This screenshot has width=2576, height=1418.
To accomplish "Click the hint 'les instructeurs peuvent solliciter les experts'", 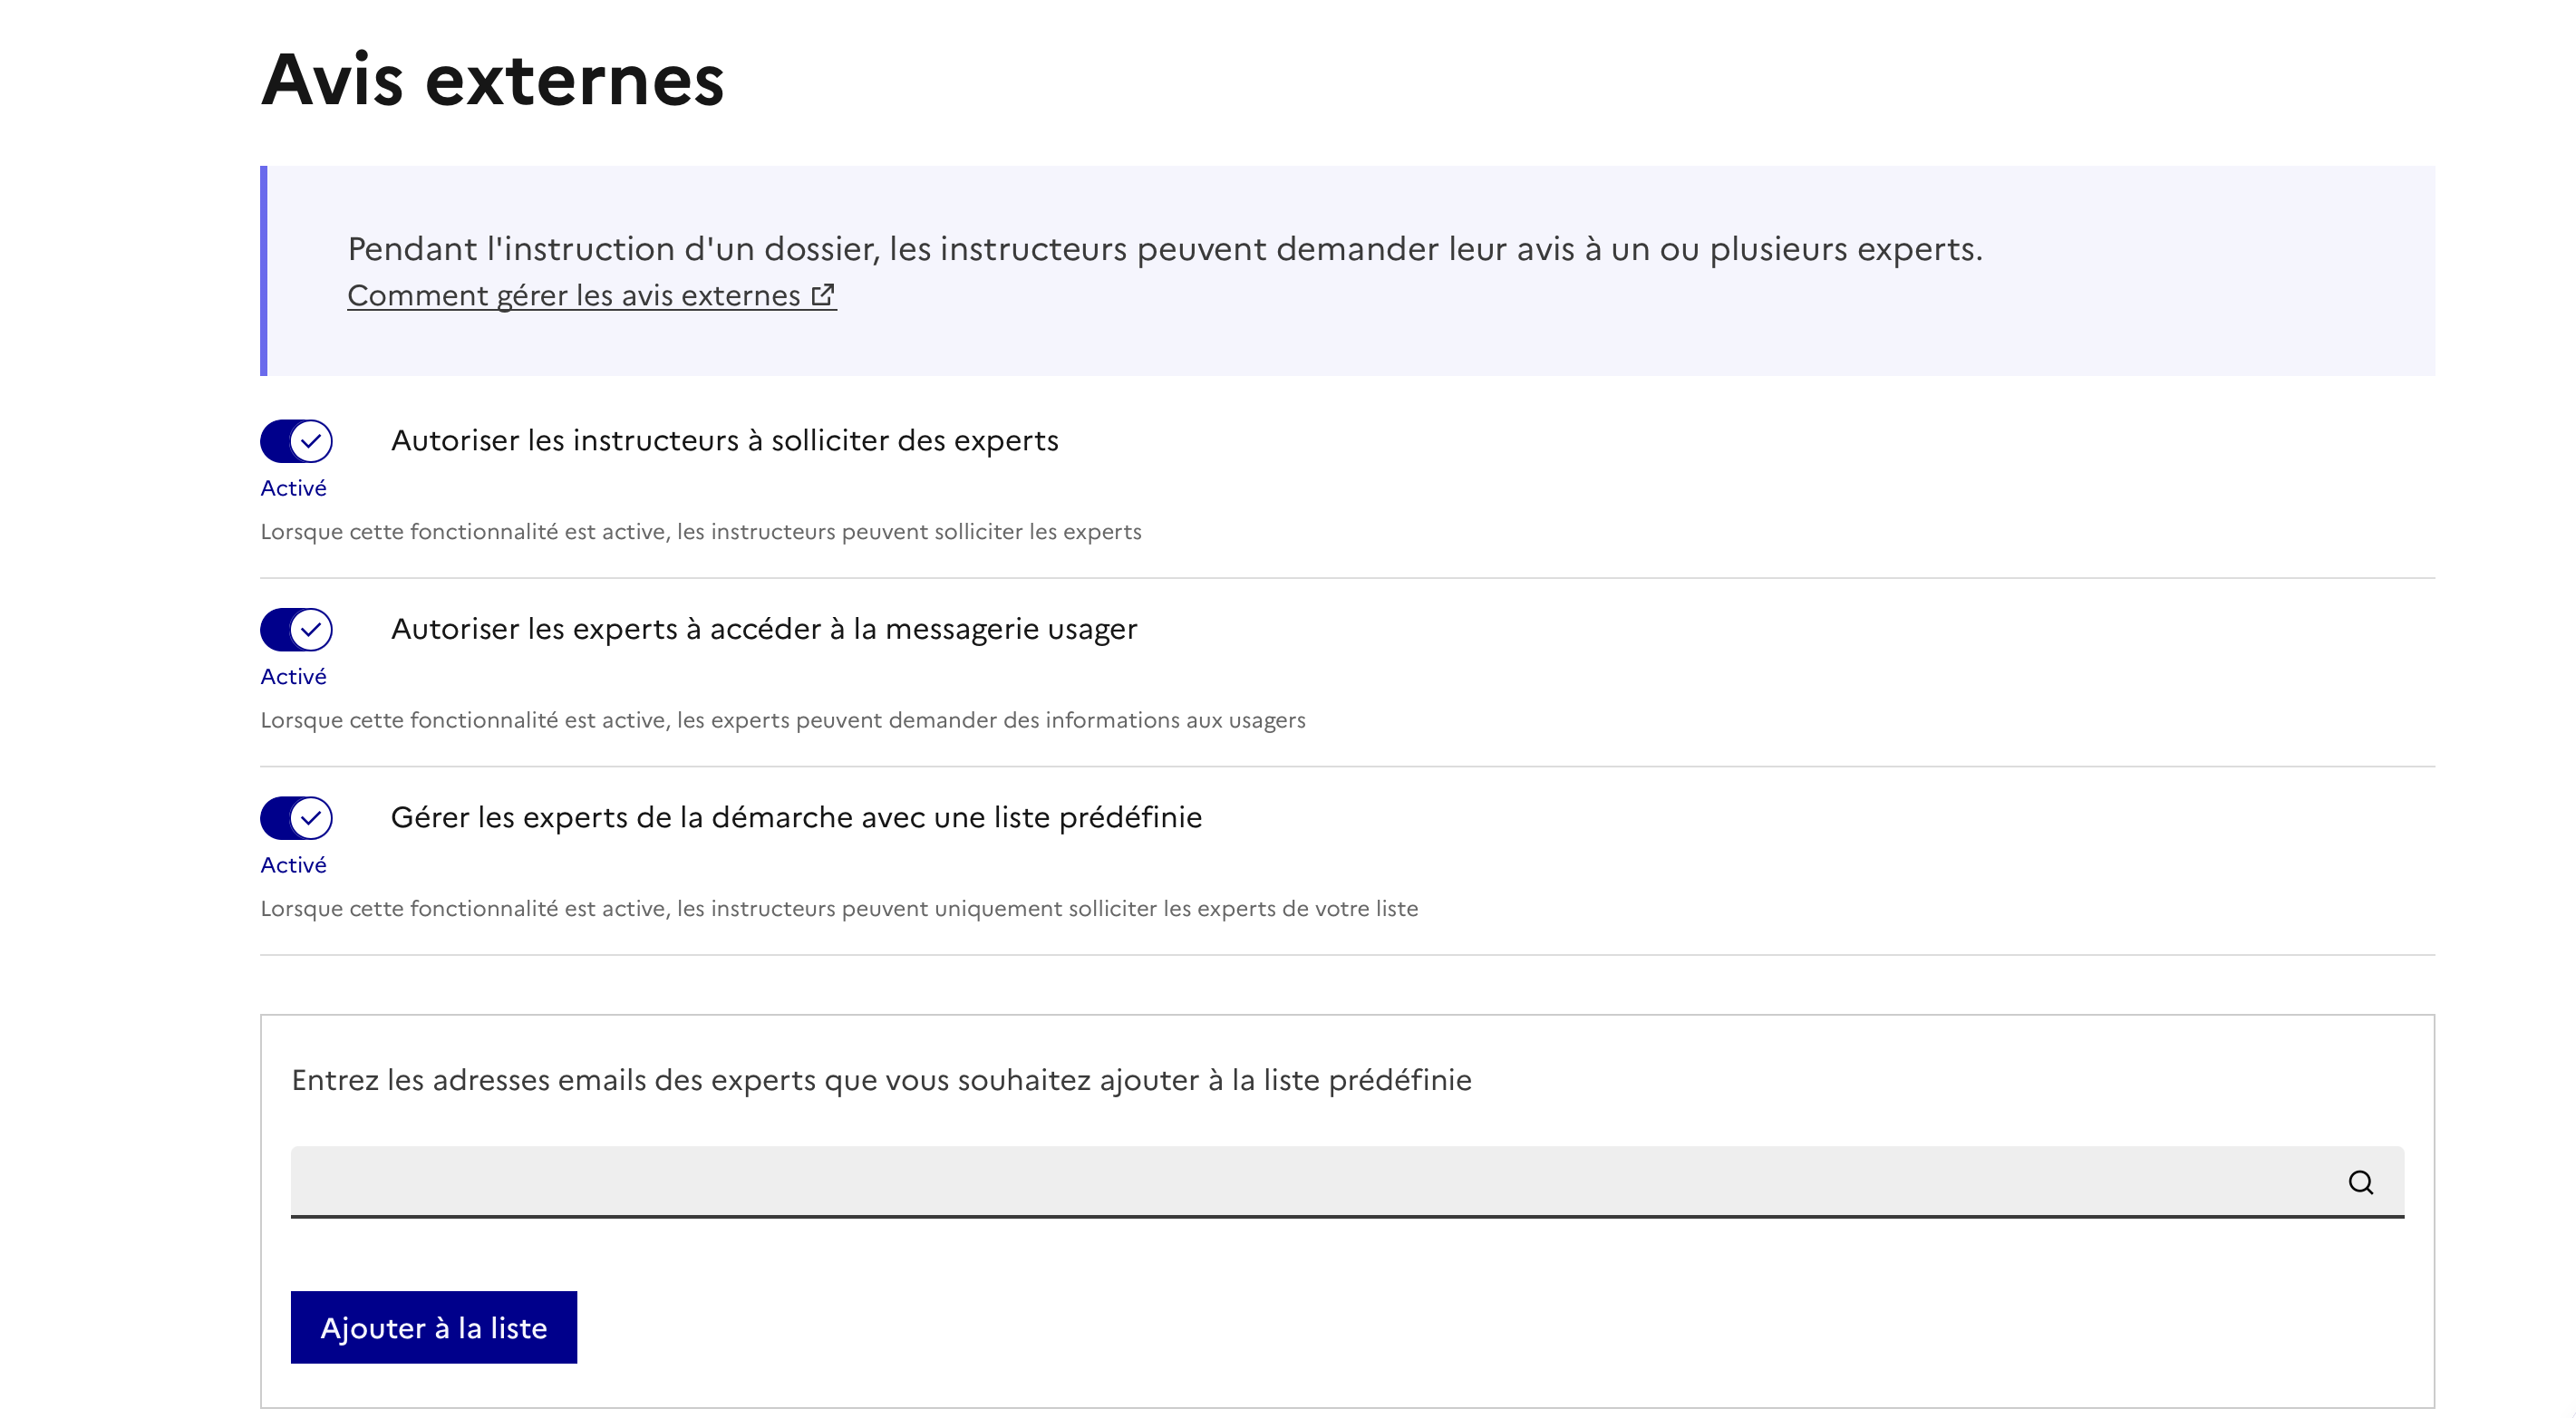I will coord(700,532).
